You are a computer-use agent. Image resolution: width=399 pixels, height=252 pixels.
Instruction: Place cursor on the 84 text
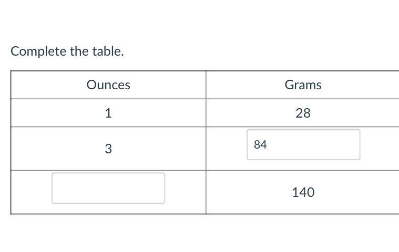[x=260, y=144]
